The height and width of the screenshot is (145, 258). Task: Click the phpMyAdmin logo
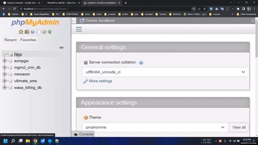click(35, 23)
